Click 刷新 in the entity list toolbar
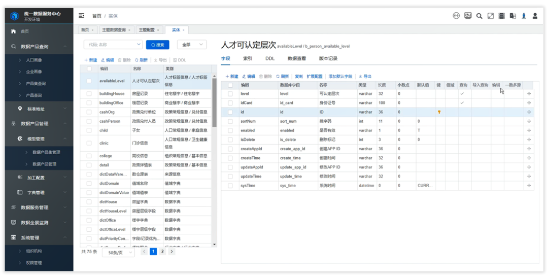 (141, 60)
